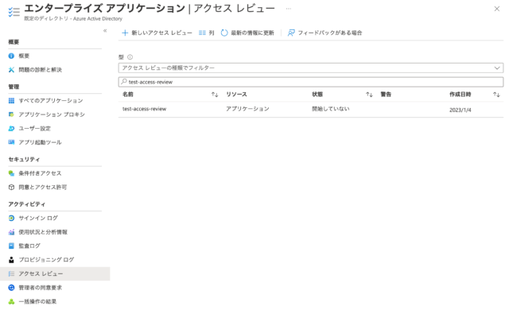Image resolution: width=509 pixels, height=310 pixels.
Task: Click the feedback person icon
Action: 291,33
